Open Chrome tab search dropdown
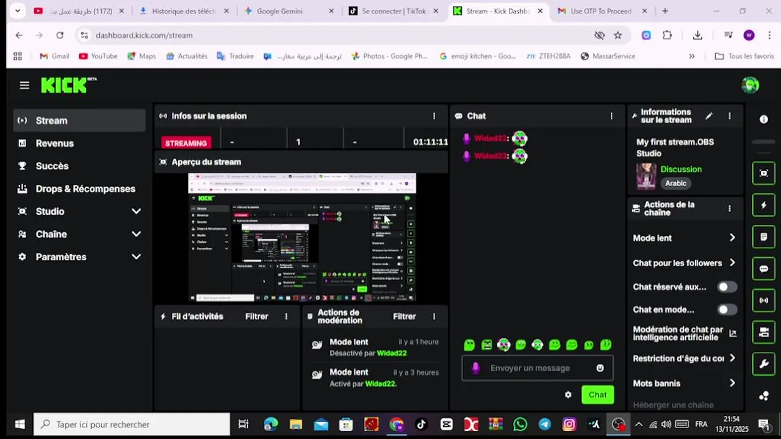 click(18, 11)
